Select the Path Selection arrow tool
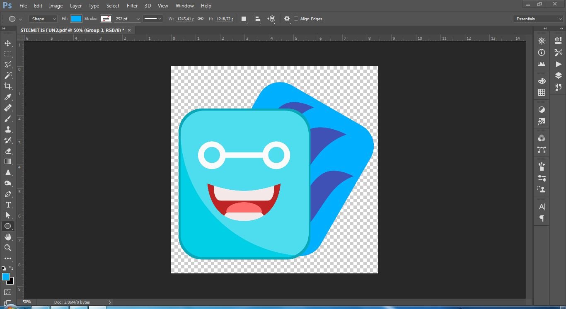This screenshot has height=309, width=566. click(8, 215)
